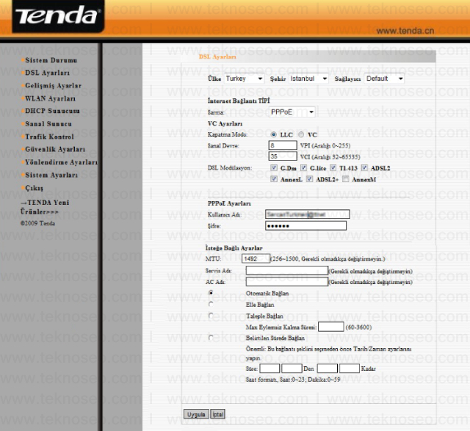Click the VPI input field
470x431 pixels.
[x=283, y=145]
